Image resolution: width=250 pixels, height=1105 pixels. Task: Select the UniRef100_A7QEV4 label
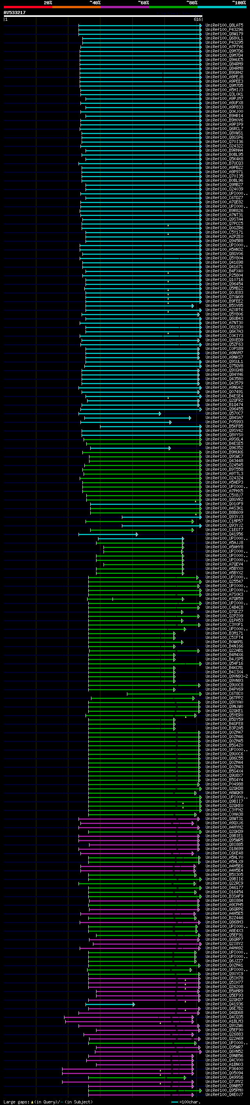pos(224,564)
